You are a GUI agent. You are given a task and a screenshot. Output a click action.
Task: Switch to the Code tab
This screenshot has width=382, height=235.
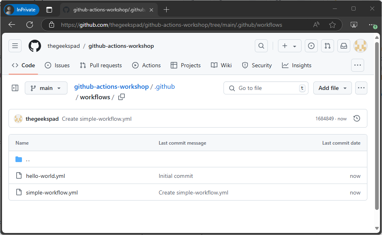coord(24,65)
